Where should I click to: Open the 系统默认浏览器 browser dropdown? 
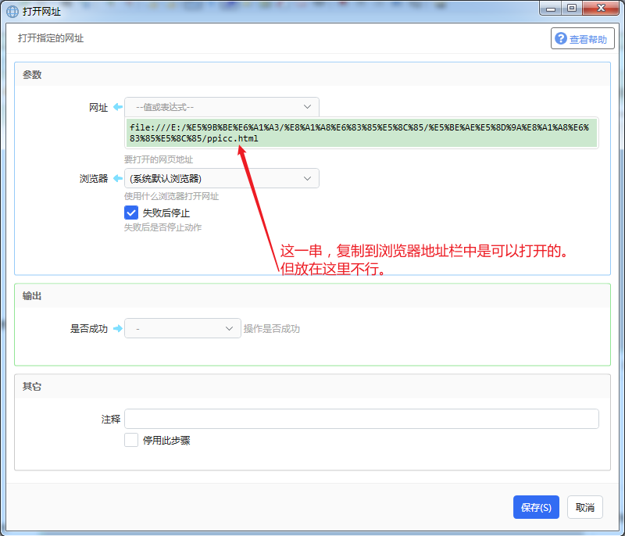[x=222, y=178]
